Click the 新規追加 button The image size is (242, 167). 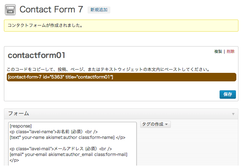99,10
